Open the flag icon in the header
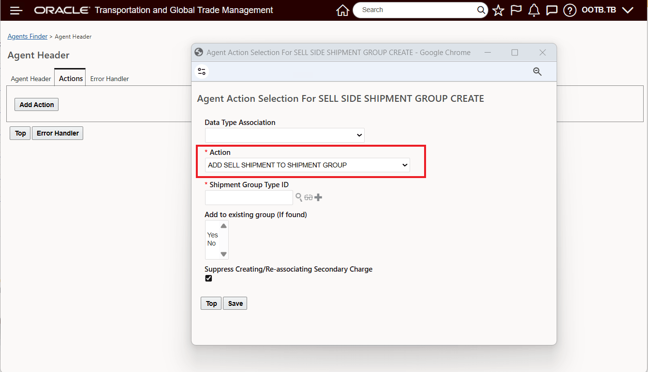The width and height of the screenshot is (648, 372). click(516, 10)
